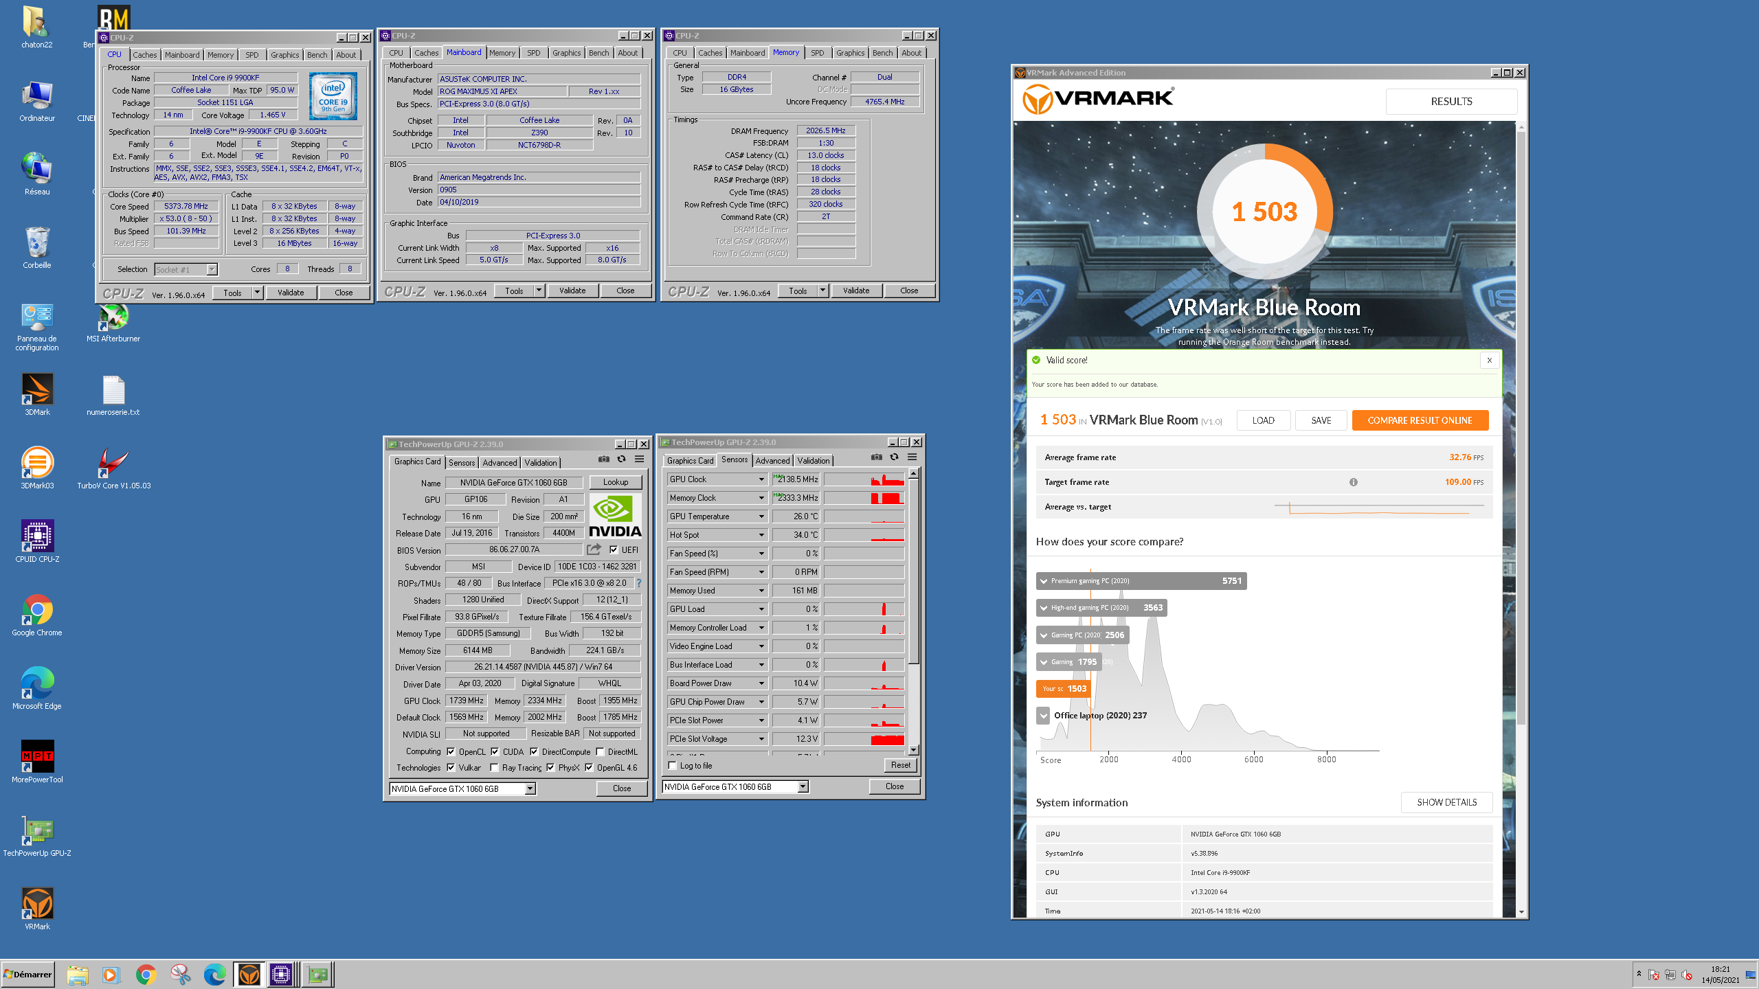This screenshot has height=989, width=1759.
Task: Open the chaton22 folder desktop icon
Action: pyautogui.click(x=37, y=27)
